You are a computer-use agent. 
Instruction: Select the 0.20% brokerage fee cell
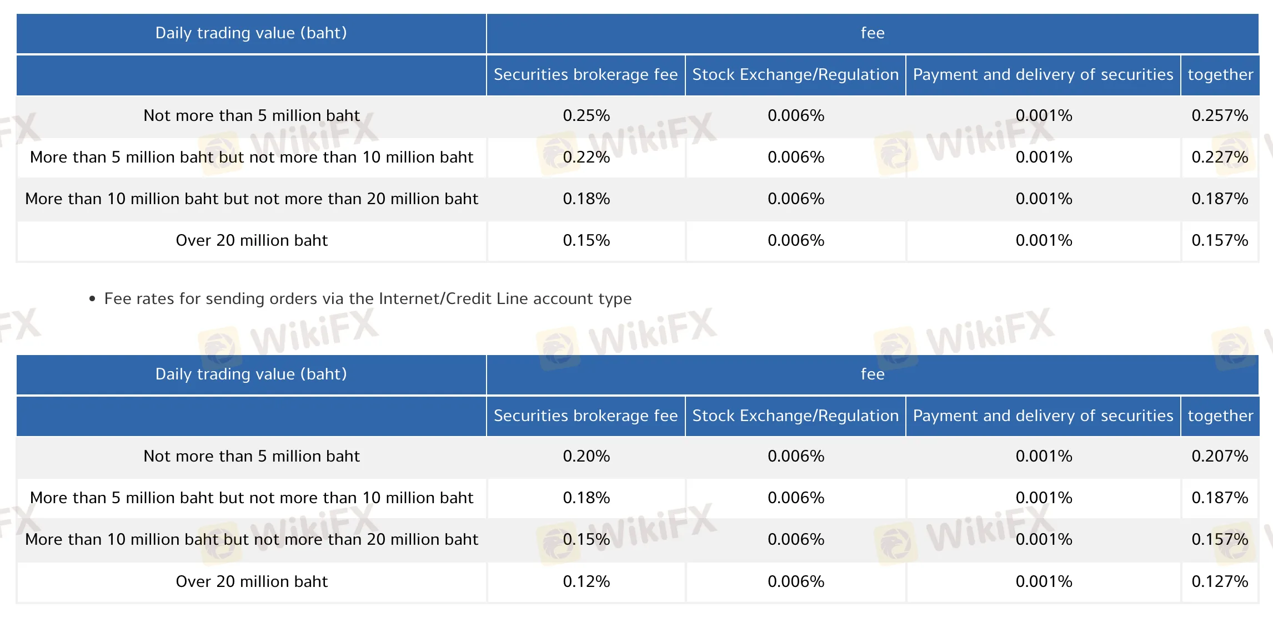pyautogui.click(x=586, y=457)
